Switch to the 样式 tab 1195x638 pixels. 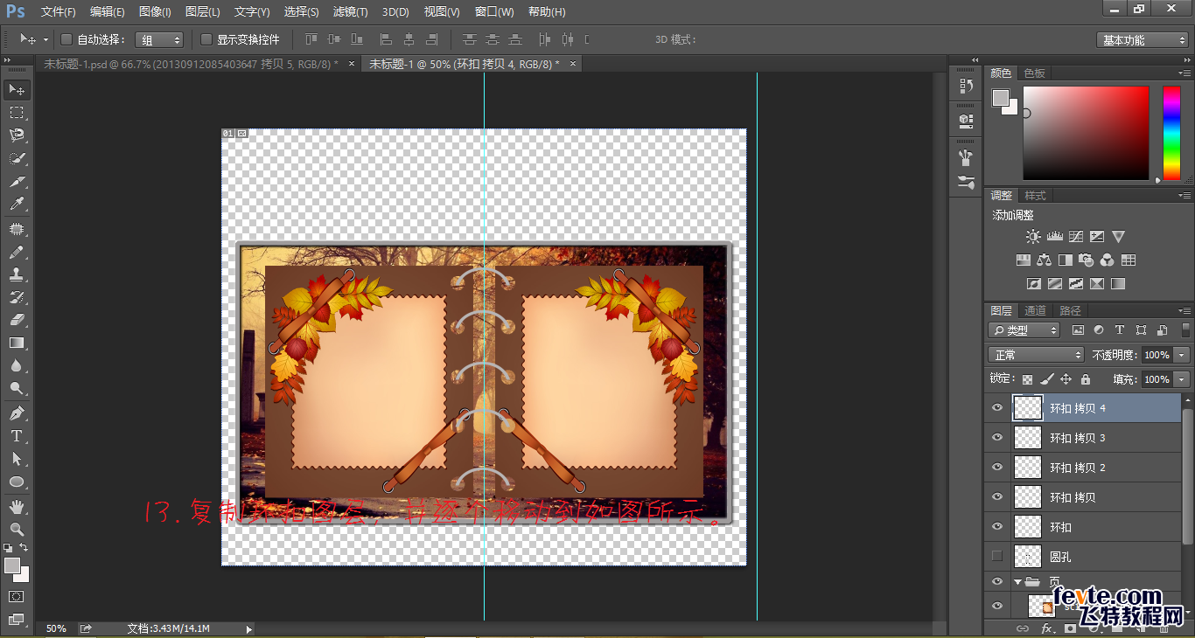pos(1035,196)
